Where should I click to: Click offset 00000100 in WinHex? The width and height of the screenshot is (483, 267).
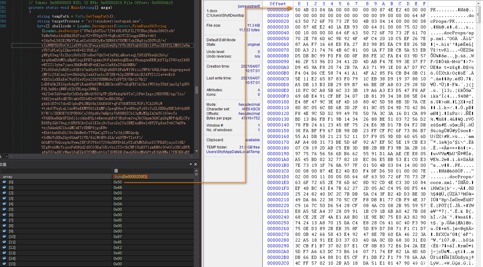[278, 102]
